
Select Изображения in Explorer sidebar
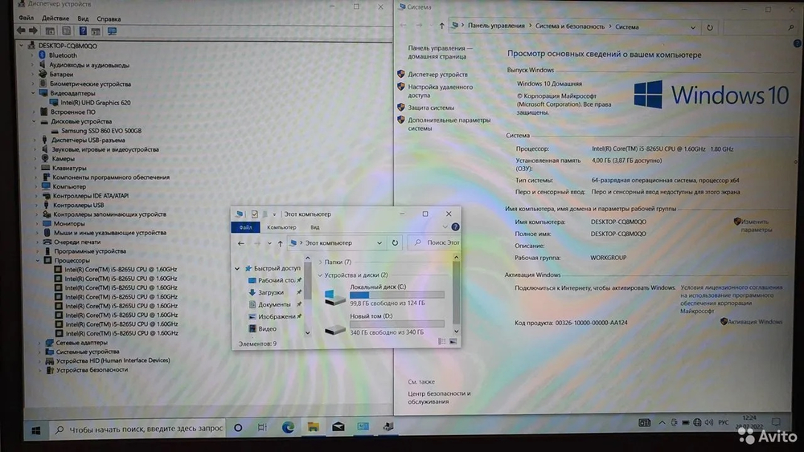coord(277,316)
